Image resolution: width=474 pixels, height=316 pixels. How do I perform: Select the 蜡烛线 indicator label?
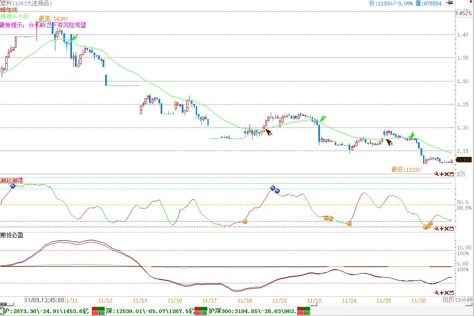pos(9,10)
